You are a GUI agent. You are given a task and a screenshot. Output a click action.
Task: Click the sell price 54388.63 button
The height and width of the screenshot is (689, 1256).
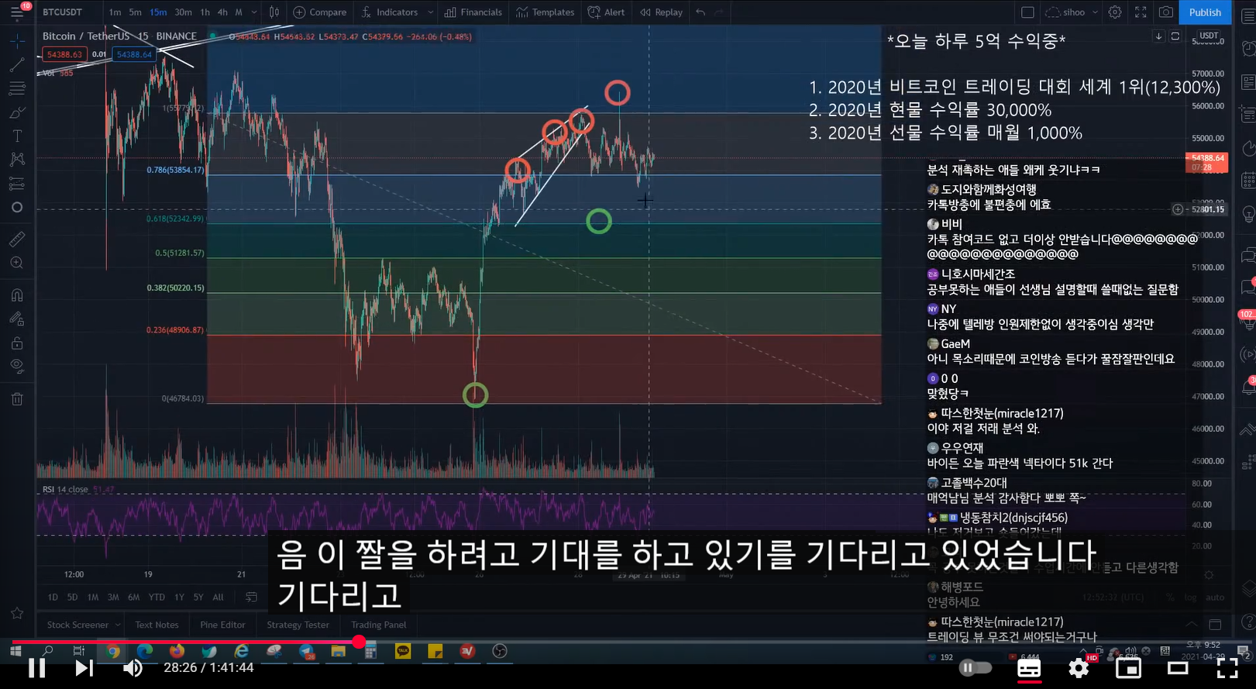pos(64,54)
